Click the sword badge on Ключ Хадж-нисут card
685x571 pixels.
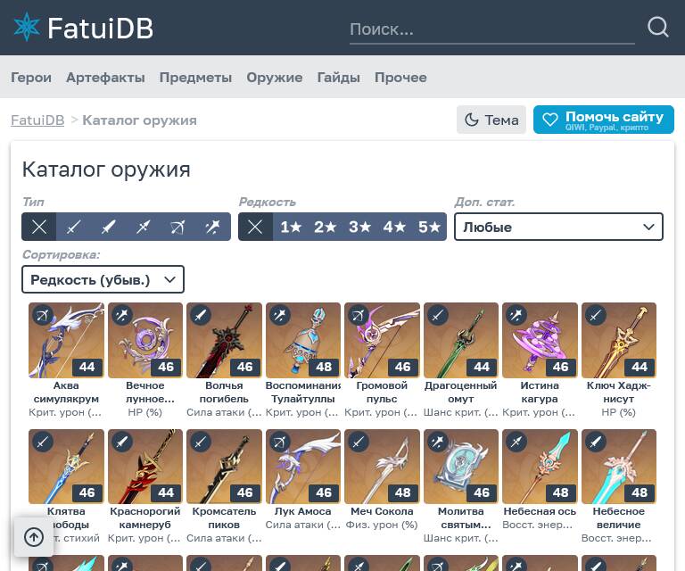click(595, 315)
